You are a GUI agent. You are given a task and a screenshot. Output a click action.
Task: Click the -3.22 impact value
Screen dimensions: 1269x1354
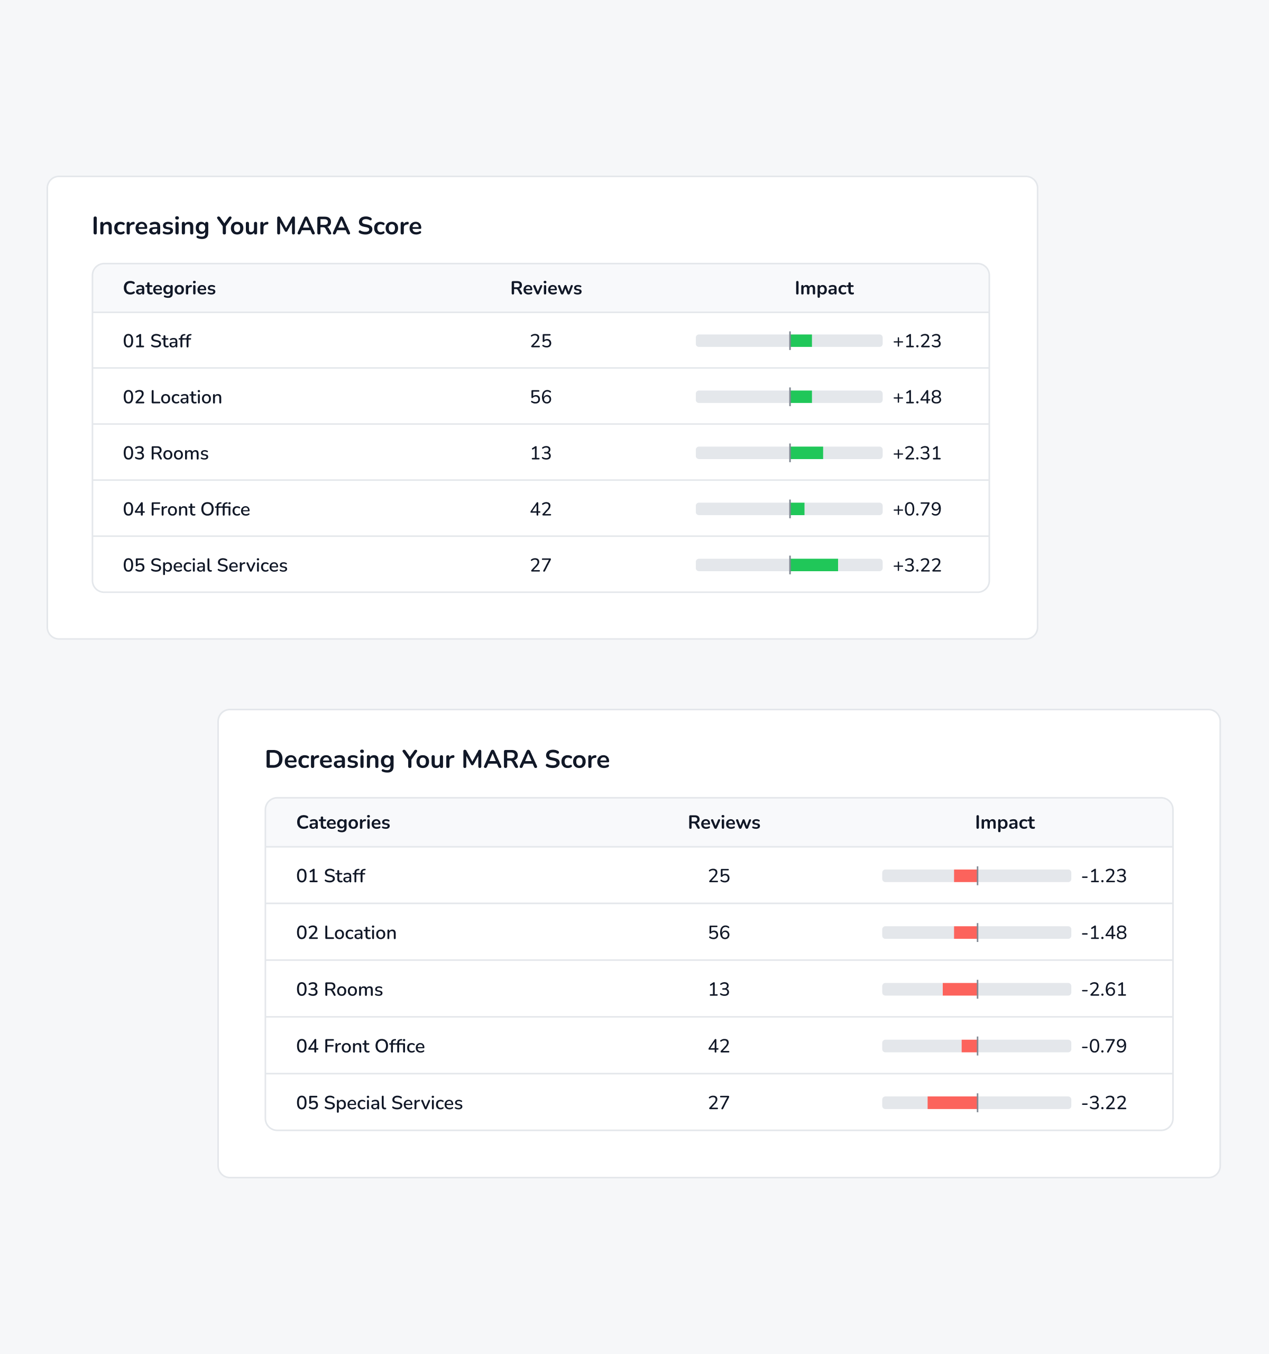[x=1104, y=1103]
